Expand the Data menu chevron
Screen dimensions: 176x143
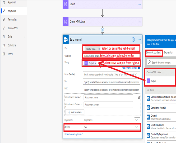(x=24, y=37)
